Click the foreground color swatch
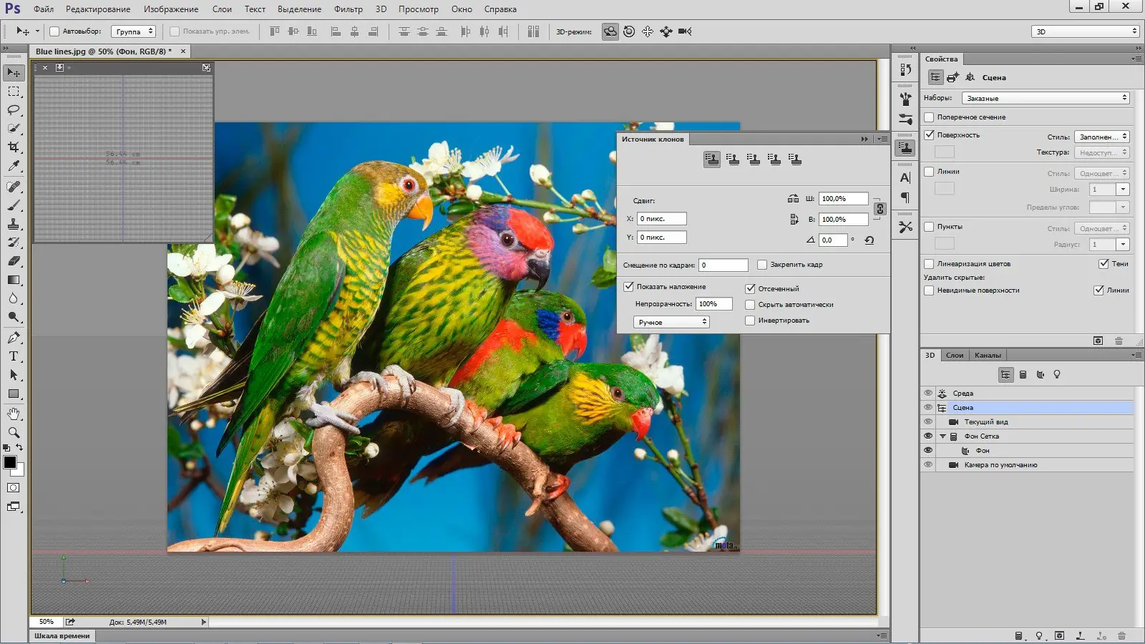 (x=10, y=462)
